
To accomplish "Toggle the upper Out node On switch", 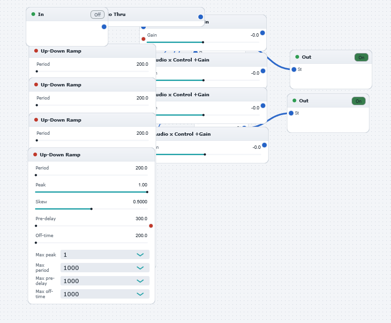I will 361,57.
